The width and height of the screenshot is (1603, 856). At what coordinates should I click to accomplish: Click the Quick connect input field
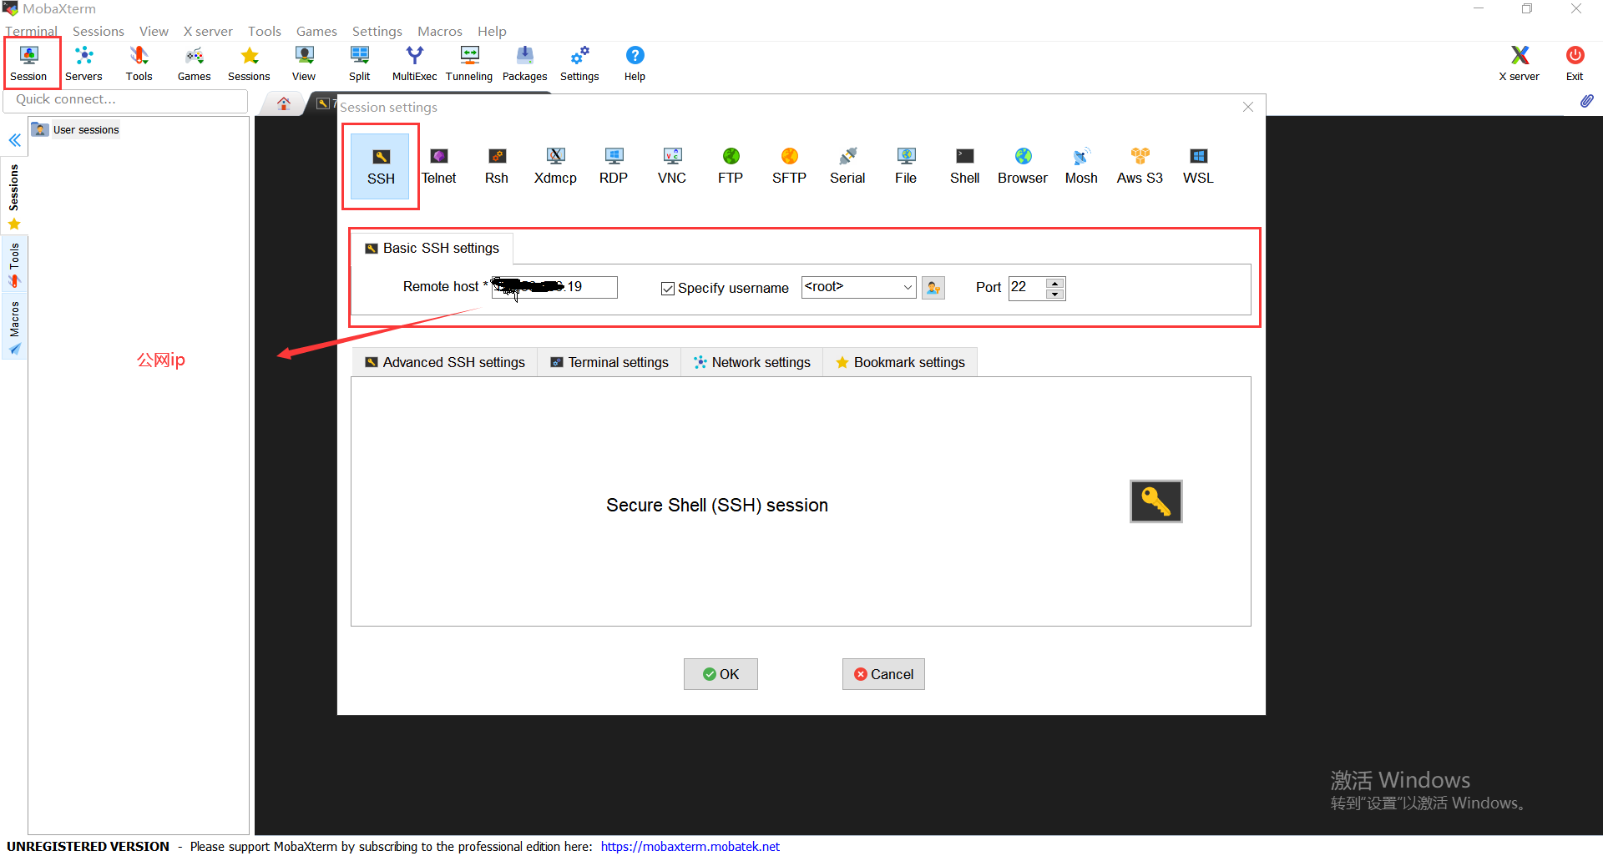click(125, 99)
